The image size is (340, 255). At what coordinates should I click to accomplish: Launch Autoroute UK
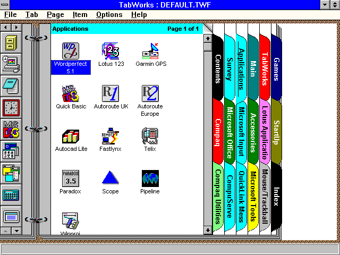tap(110, 93)
